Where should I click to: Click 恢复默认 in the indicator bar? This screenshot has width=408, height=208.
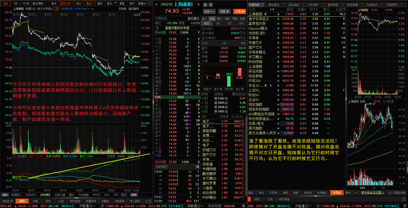point(16,195)
